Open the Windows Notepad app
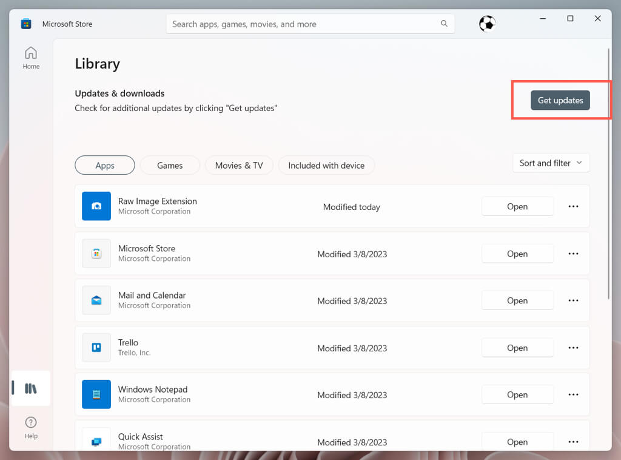621x460 pixels. coord(517,394)
